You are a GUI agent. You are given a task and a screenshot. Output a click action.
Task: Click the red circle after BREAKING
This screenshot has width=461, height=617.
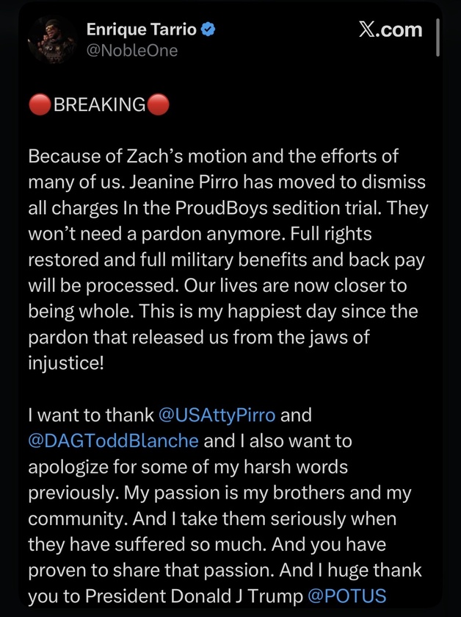(x=158, y=104)
